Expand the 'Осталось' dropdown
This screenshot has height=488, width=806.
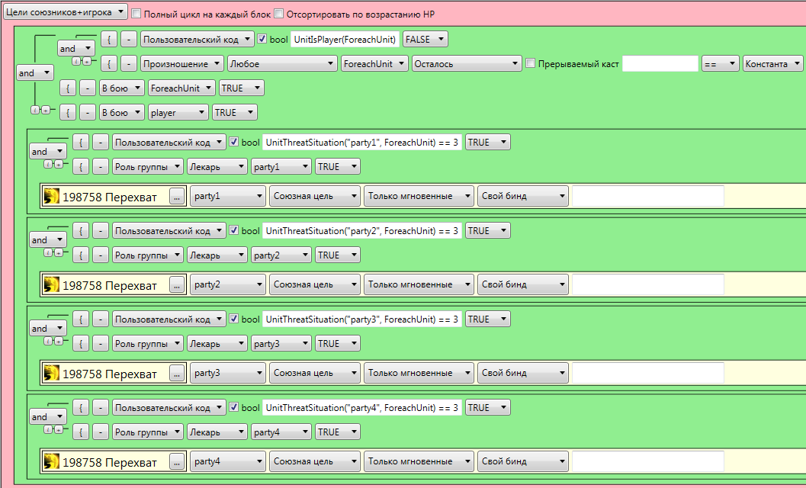point(467,64)
